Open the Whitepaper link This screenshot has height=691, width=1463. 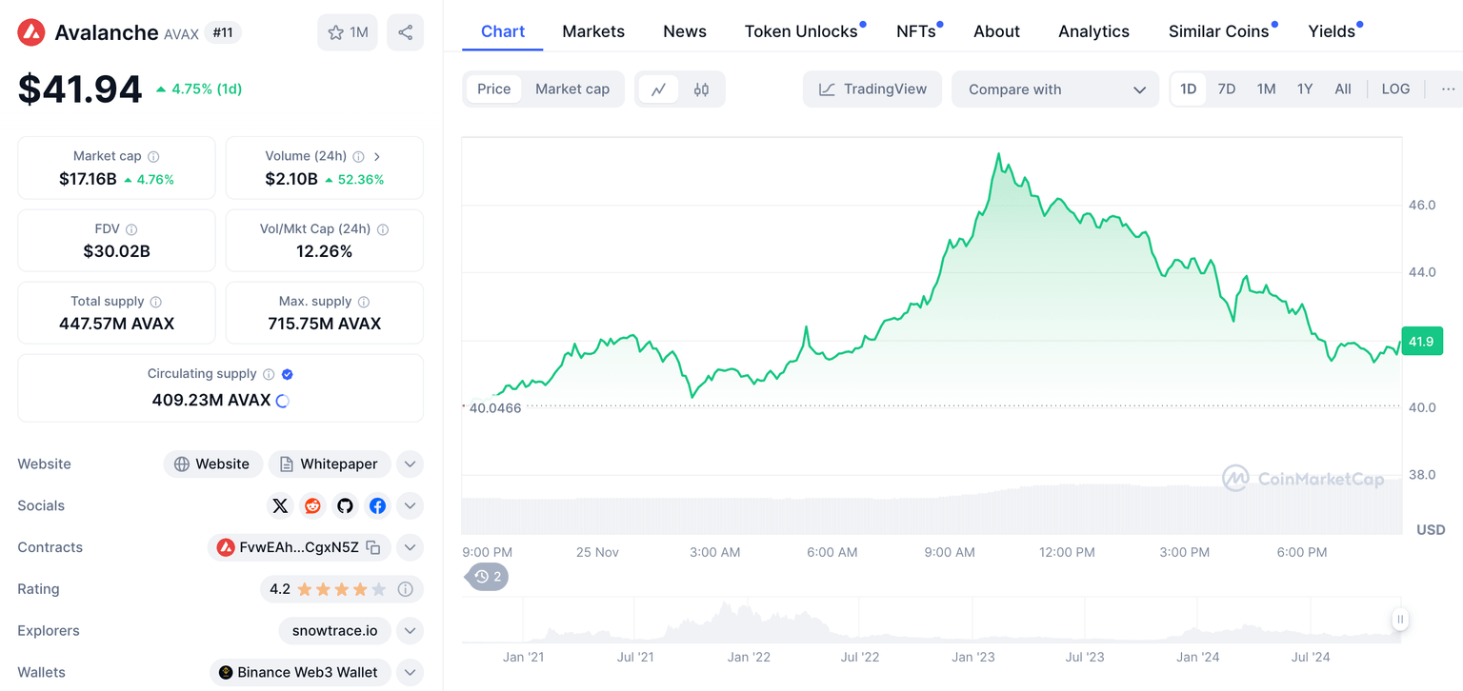pyautogui.click(x=330, y=464)
